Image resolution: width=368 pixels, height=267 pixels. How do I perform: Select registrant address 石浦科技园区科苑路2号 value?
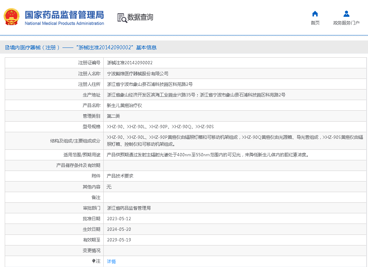click(150, 84)
